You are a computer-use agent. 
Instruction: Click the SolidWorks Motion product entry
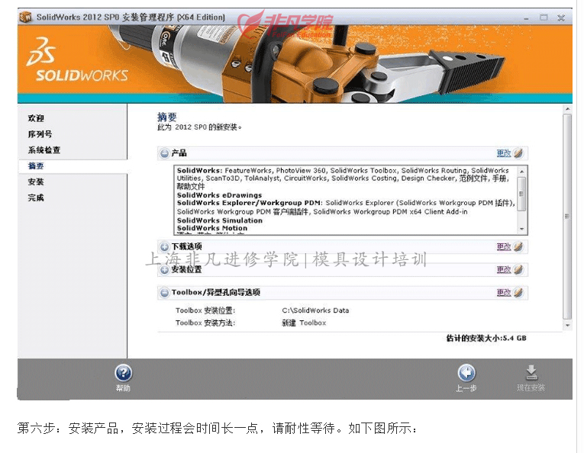212,228
